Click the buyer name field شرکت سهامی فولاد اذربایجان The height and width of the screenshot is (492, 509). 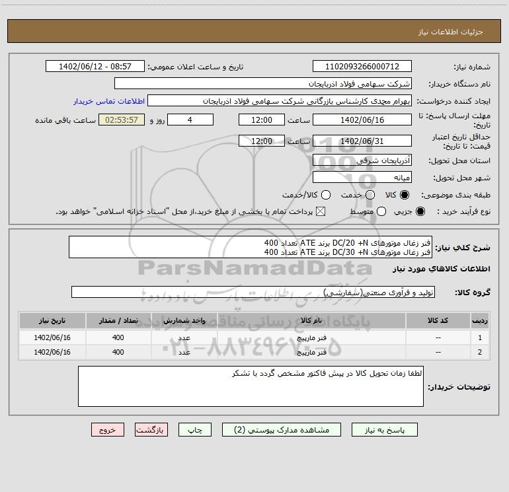(263, 83)
